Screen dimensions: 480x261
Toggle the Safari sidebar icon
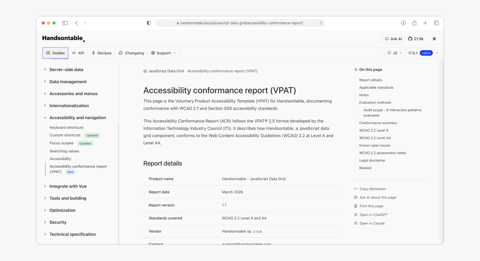(65, 23)
